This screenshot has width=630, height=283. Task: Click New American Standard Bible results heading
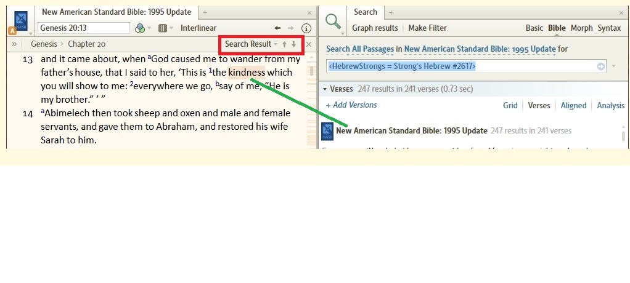click(x=412, y=130)
